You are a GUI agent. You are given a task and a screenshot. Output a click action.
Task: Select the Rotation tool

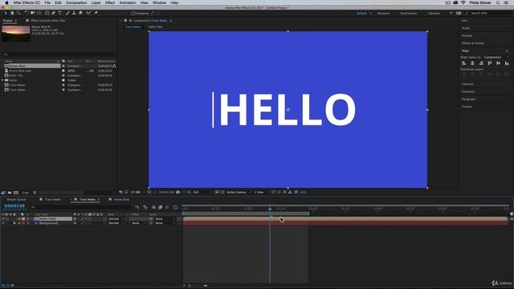point(27,13)
